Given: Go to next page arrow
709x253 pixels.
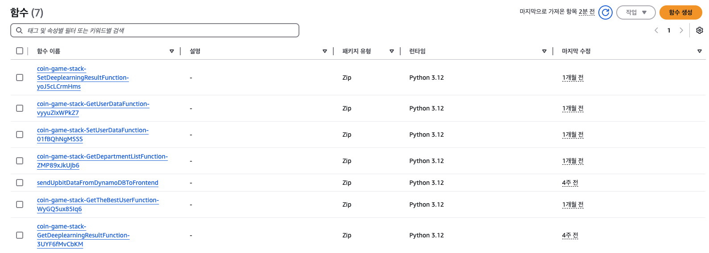Looking at the screenshot, I should click(681, 30).
